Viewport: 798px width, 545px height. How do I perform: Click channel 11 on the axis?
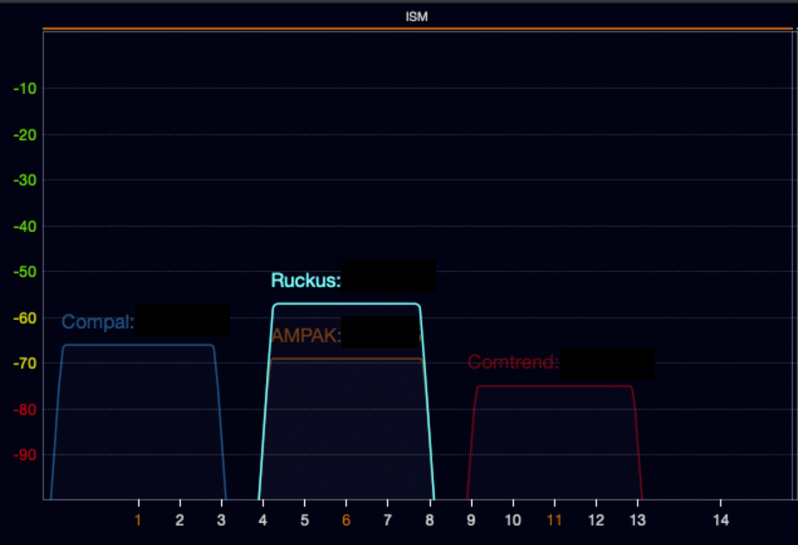554,520
